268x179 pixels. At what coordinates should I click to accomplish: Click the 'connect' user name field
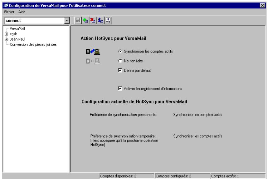coord(35,21)
